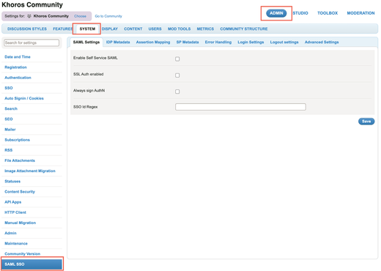Select the SYSTEM tab
The image size is (381, 271).
tap(87, 29)
